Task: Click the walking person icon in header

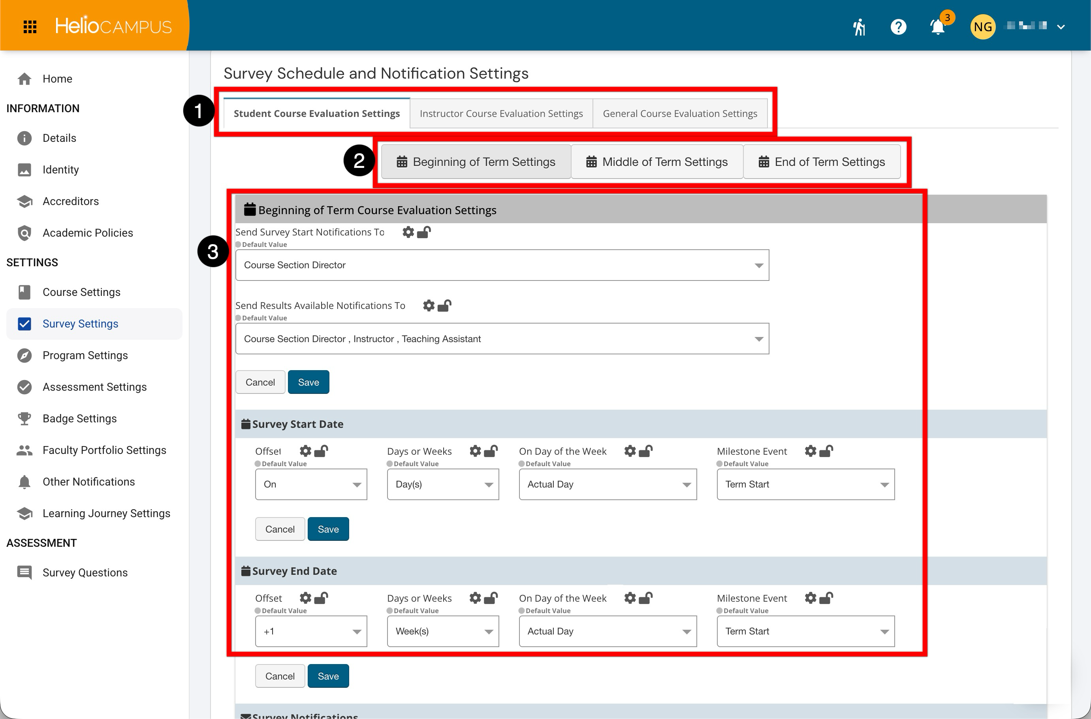Action: coord(859,27)
